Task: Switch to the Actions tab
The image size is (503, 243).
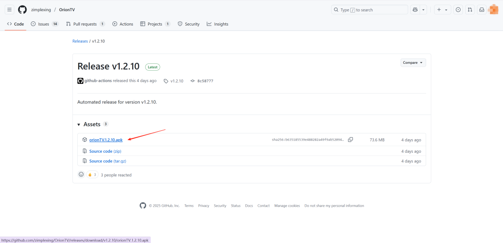Action: click(x=123, y=24)
